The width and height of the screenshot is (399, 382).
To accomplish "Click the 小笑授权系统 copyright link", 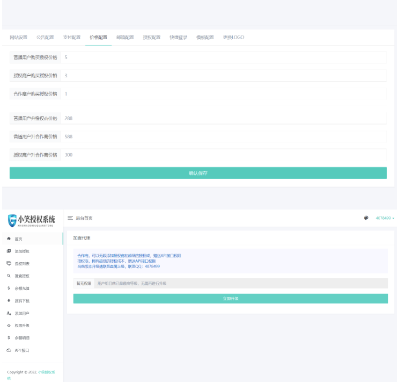I will [47, 372].
